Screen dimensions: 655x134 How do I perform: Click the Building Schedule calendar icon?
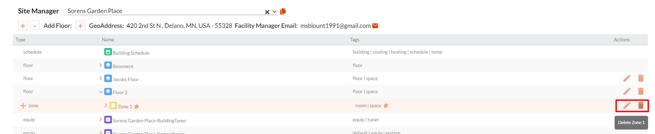coord(108,52)
